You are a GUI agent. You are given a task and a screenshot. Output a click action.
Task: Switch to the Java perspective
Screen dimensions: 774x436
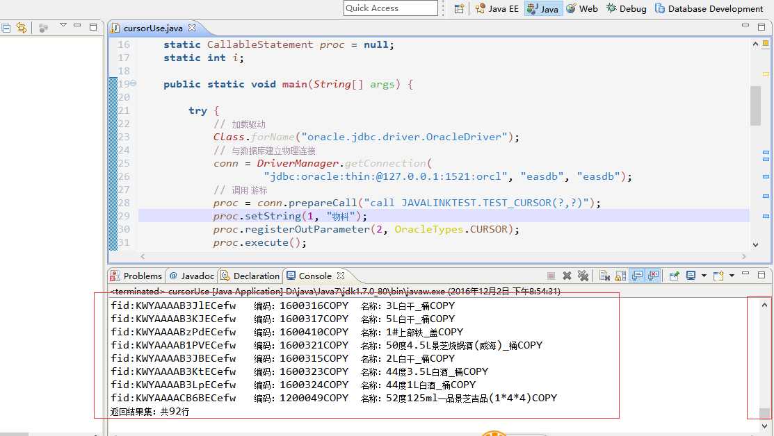pyautogui.click(x=543, y=8)
